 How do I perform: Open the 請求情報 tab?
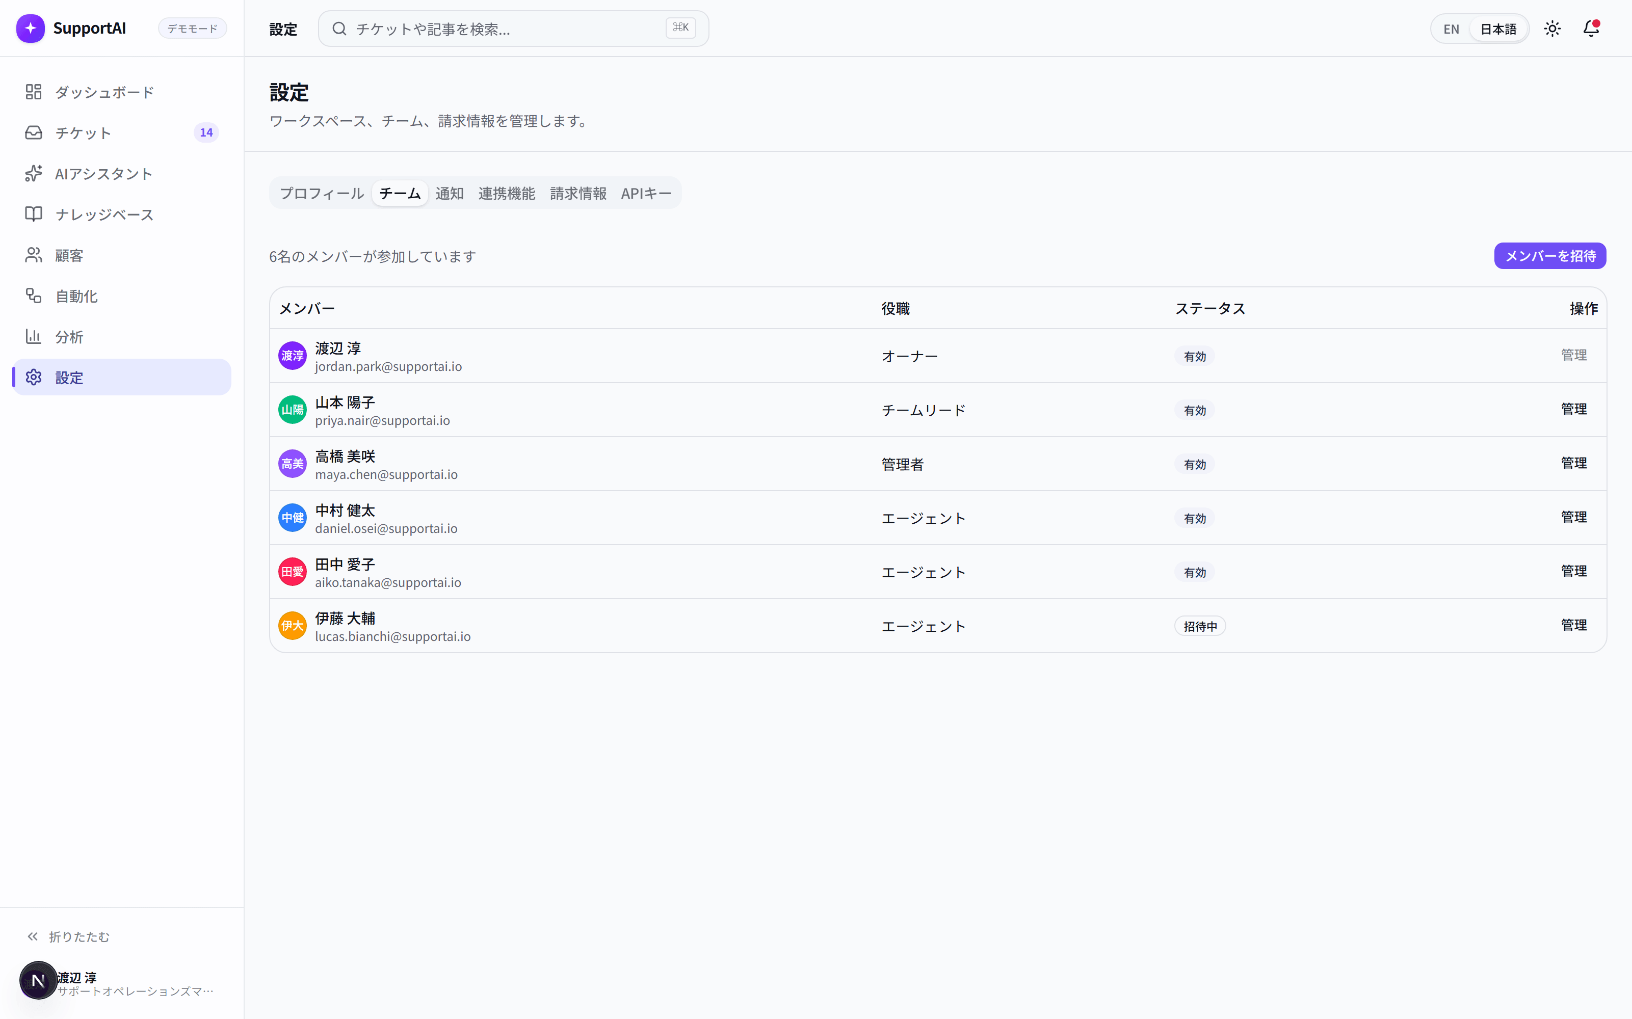coord(578,194)
